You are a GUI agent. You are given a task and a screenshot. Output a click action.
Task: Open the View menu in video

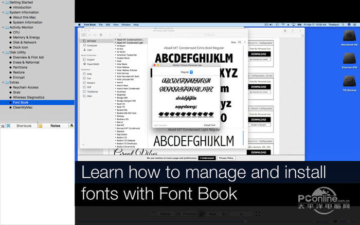[116, 25]
